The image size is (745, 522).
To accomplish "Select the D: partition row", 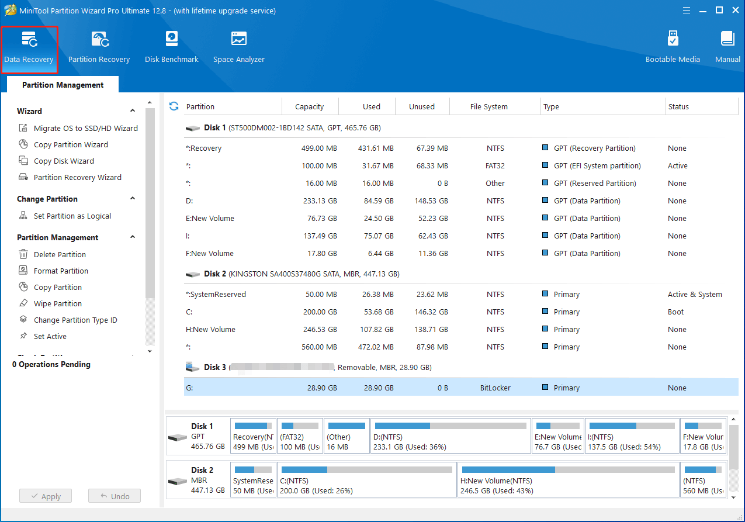I will click(461, 200).
